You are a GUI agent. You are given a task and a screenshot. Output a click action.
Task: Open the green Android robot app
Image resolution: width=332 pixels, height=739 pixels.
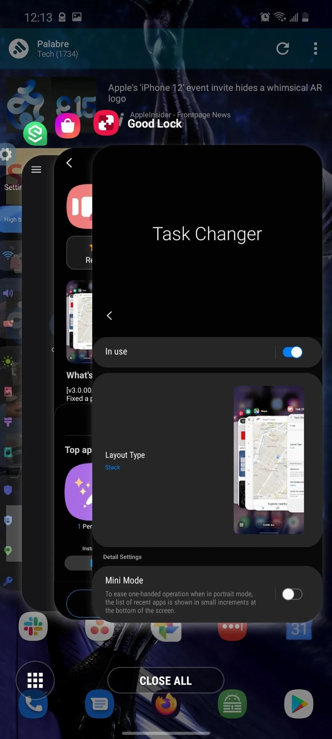232,704
